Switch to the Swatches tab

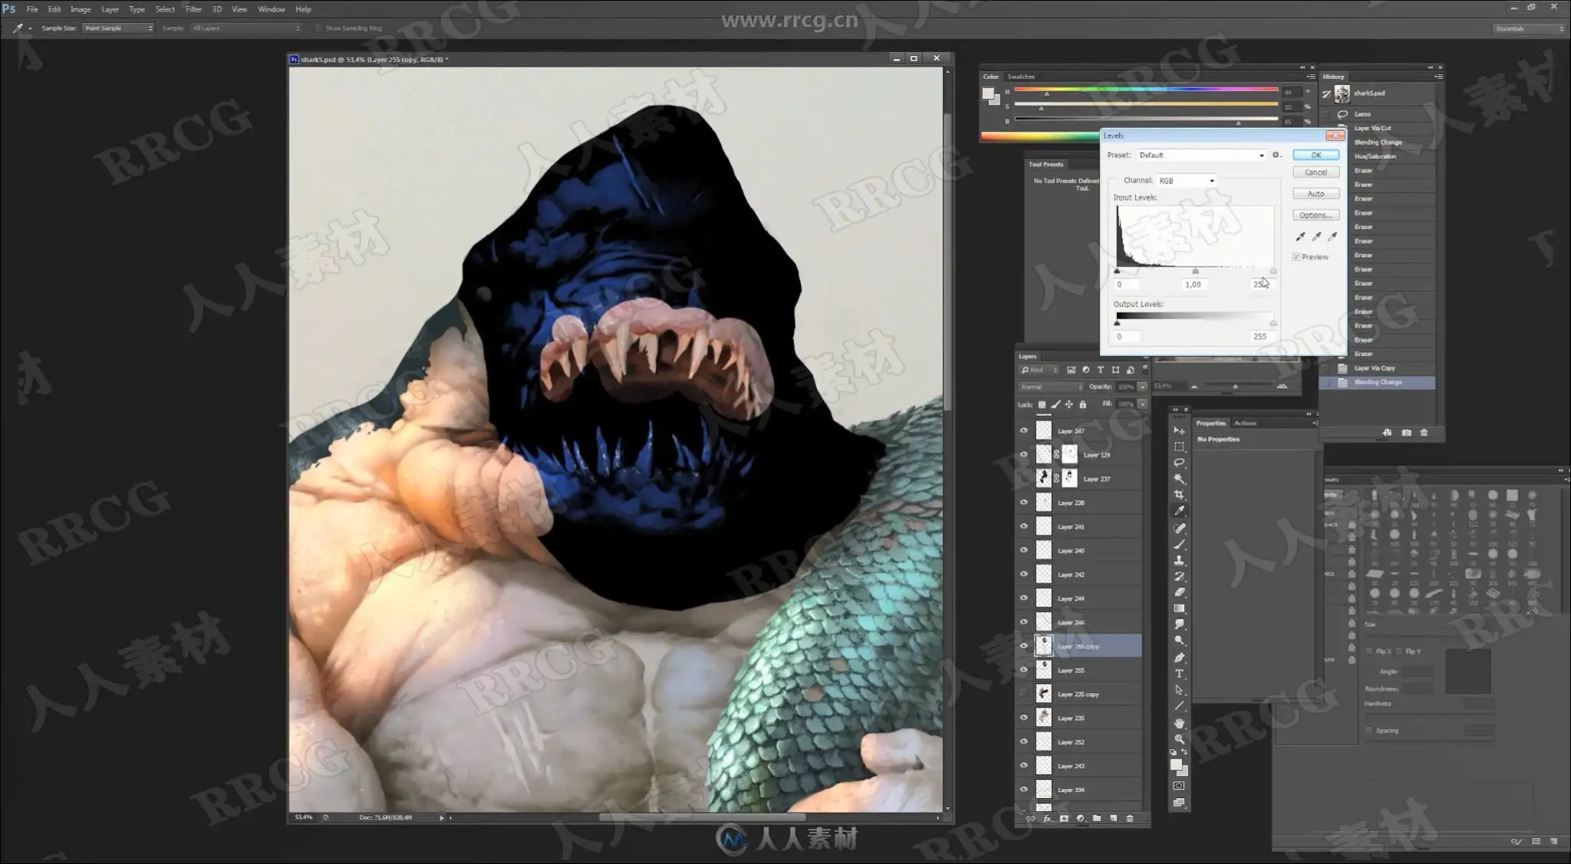click(1020, 77)
